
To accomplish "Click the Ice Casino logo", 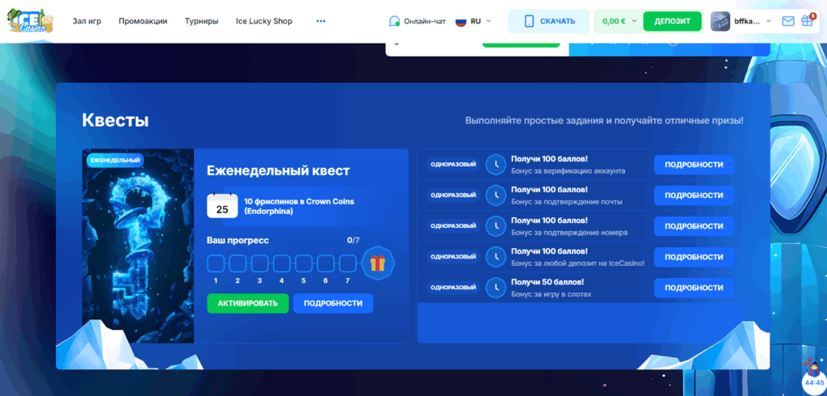I will tap(31, 21).
